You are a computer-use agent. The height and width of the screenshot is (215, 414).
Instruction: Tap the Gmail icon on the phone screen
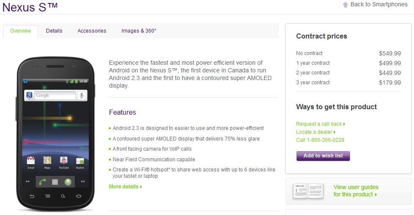[x=30, y=161]
